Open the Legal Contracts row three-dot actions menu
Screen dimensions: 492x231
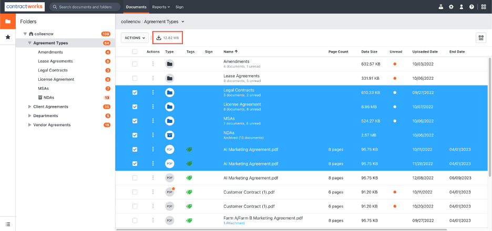click(153, 92)
